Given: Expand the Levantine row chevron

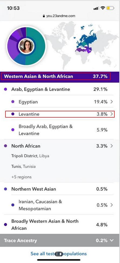Looking at the screenshot, I should tap(112, 114).
